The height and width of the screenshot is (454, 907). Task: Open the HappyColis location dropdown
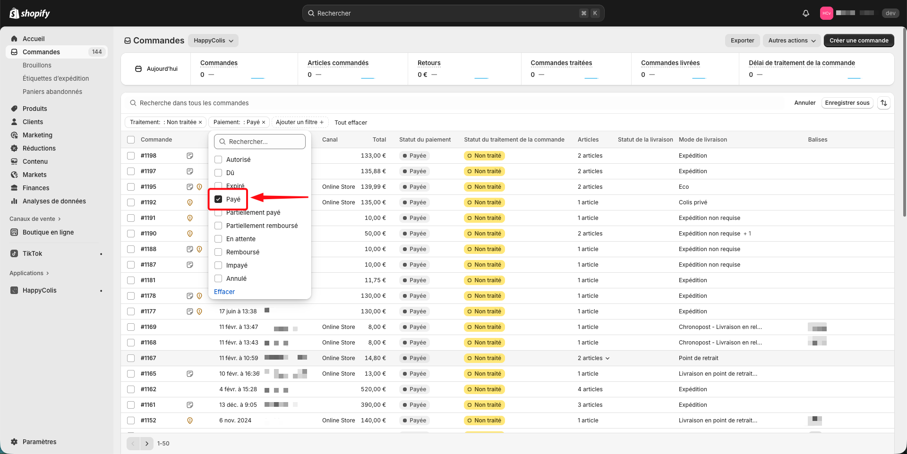click(x=213, y=41)
